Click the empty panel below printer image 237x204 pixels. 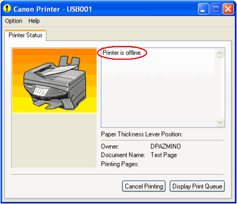point(54,140)
